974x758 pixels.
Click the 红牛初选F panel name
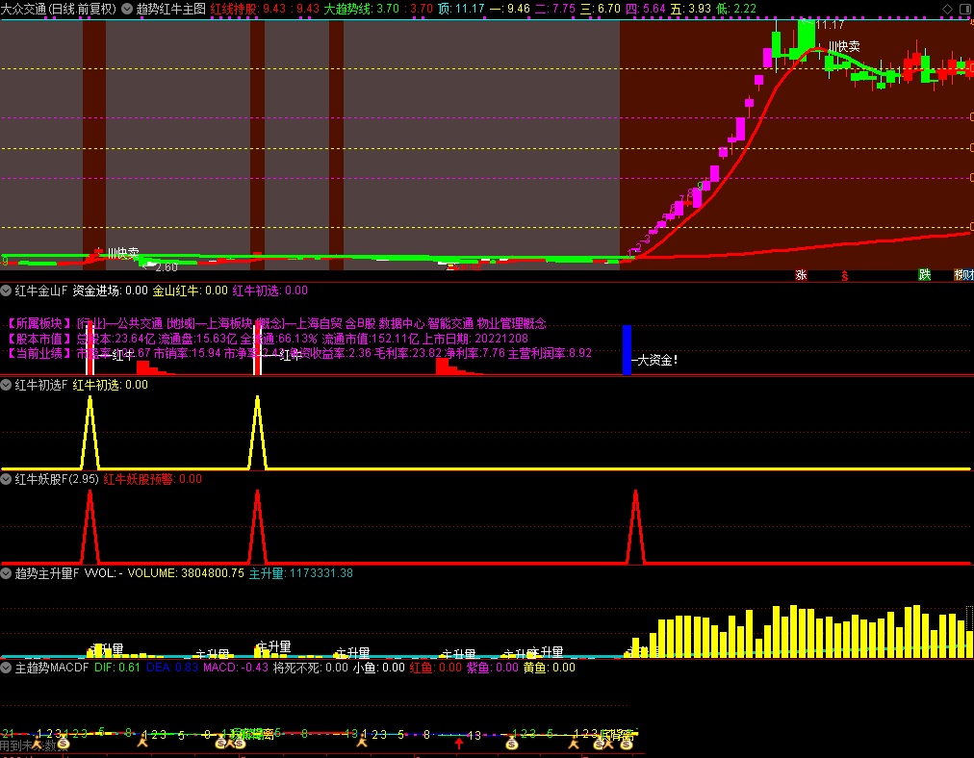(x=41, y=385)
